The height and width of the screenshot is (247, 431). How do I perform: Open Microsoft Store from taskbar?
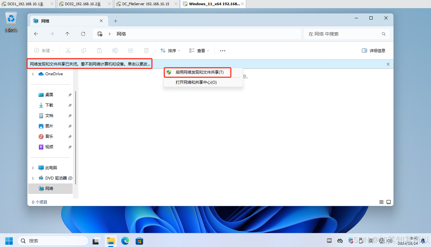(140, 241)
